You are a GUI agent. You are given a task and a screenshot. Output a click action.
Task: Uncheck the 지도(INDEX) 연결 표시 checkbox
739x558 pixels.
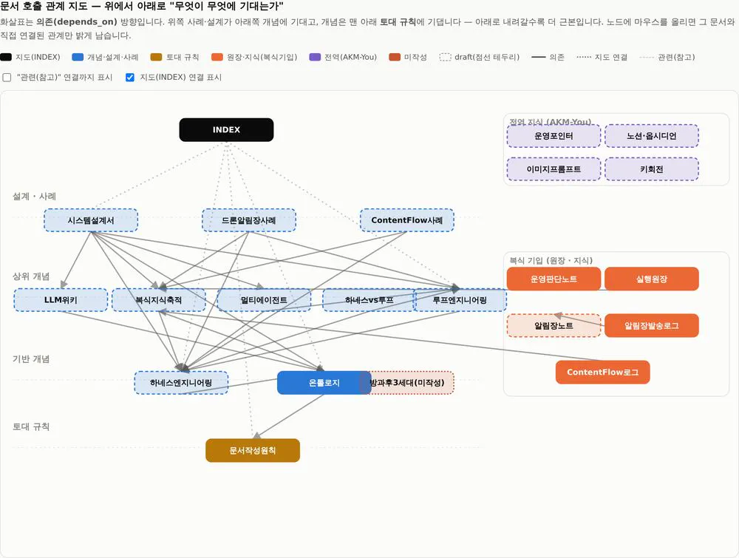(130, 78)
